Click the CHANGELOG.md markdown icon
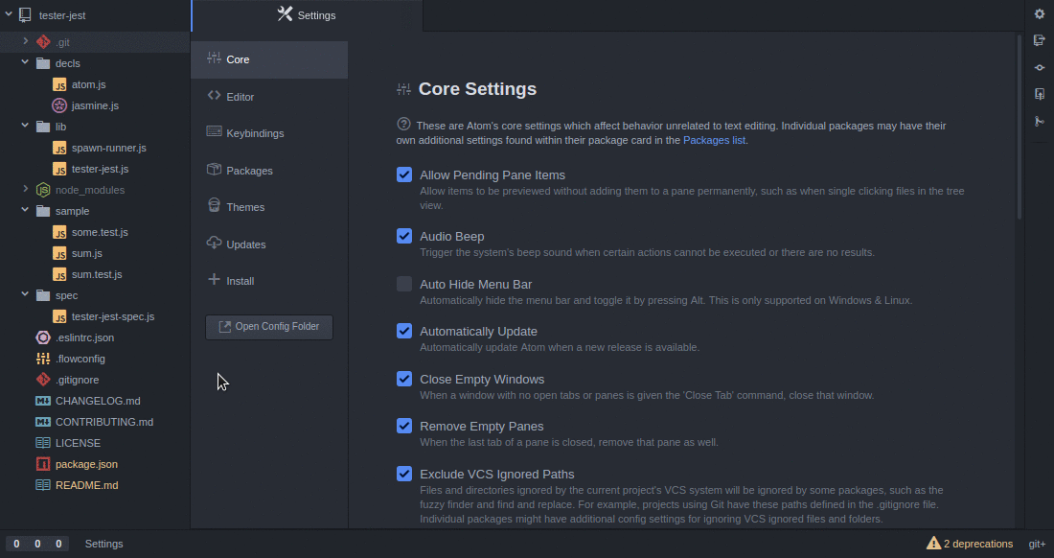Image resolution: width=1054 pixels, height=558 pixels. click(x=43, y=401)
